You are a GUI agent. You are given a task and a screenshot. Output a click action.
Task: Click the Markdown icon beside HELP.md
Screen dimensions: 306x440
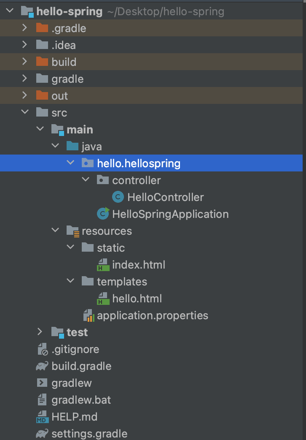[x=42, y=416]
